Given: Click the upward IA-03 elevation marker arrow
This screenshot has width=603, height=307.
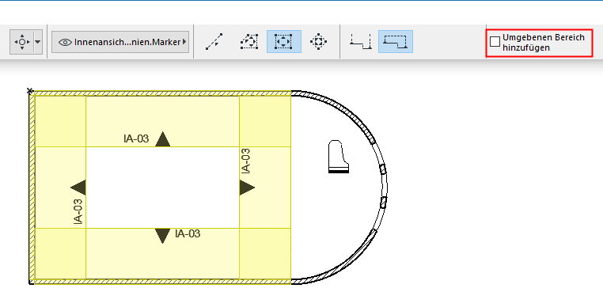Looking at the screenshot, I should tap(163, 139).
